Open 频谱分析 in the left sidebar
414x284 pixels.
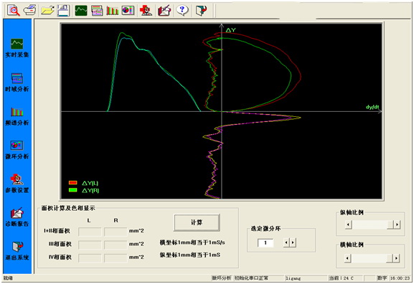17,116
